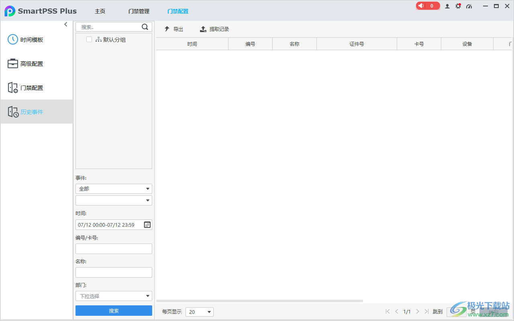Open the alarm speaker notification badge
Image resolution: width=514 pixels, height=321 pixels.
428,6
